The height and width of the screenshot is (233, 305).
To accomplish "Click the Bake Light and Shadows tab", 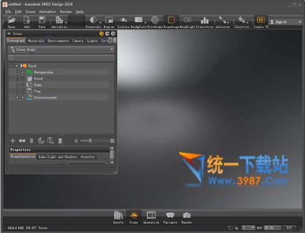I will [58, 157].
